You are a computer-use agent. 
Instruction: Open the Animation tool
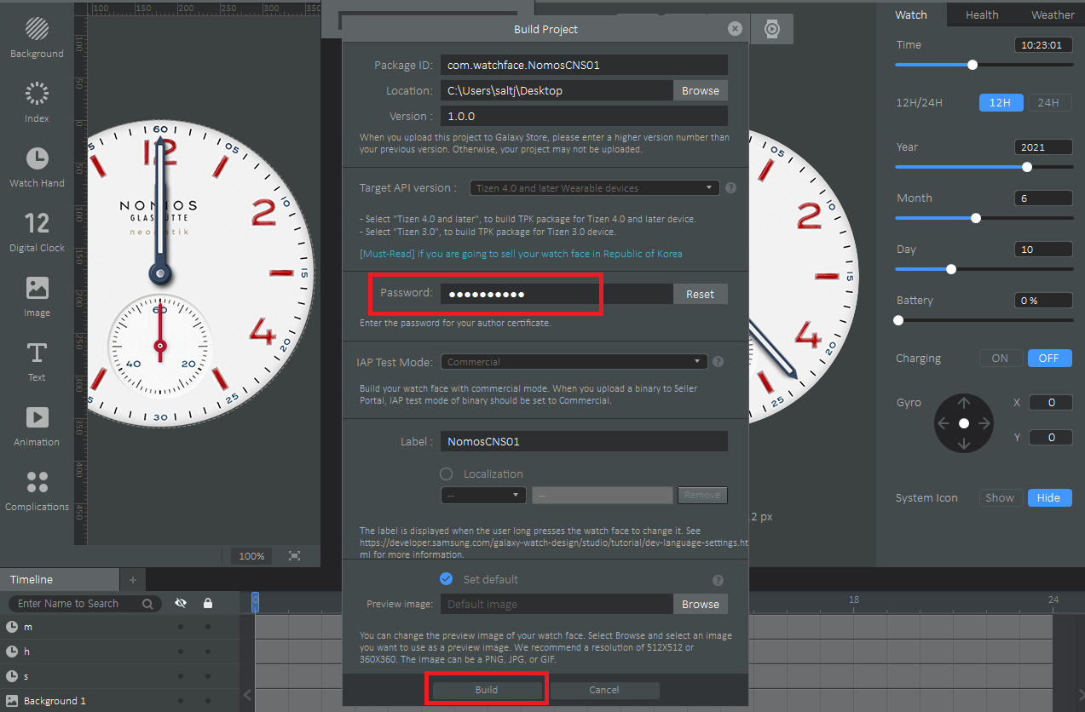(37, 425)
